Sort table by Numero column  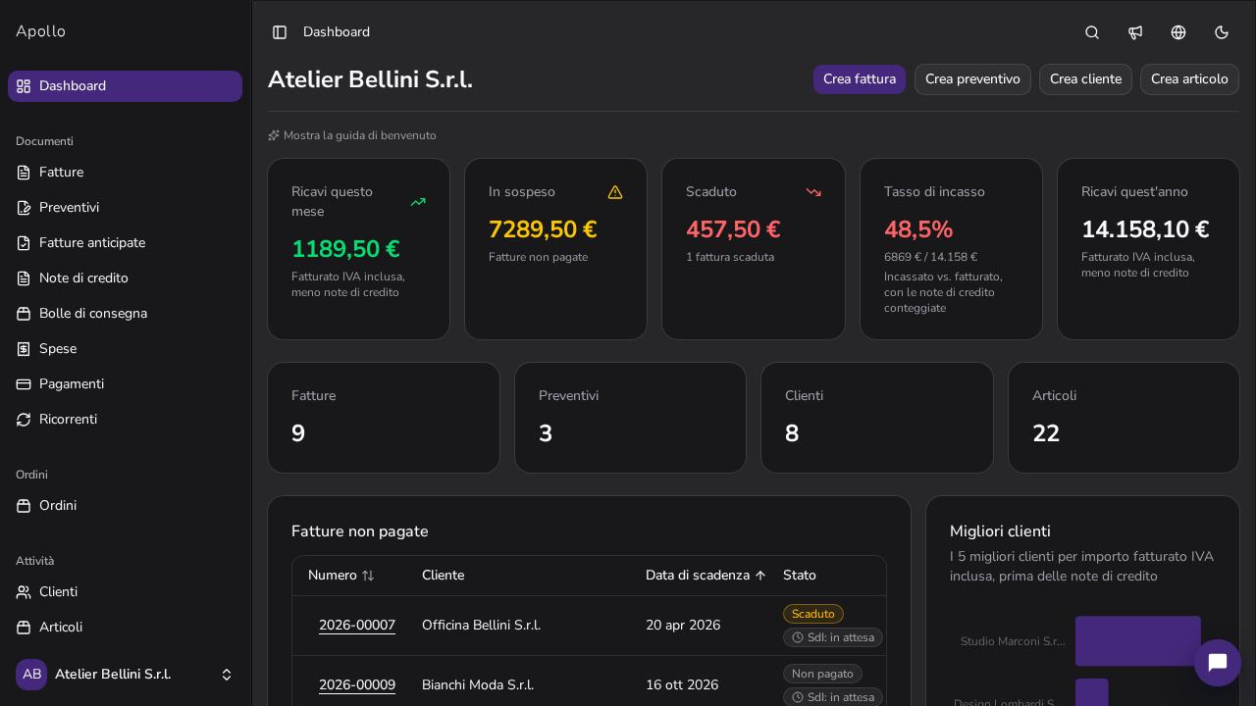(x=341, y=576)
